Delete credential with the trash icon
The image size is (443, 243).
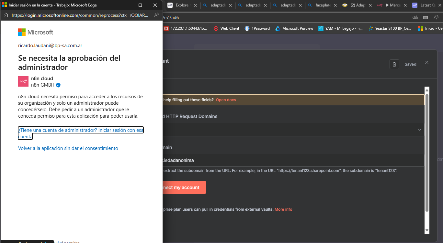tap(394, 64)
